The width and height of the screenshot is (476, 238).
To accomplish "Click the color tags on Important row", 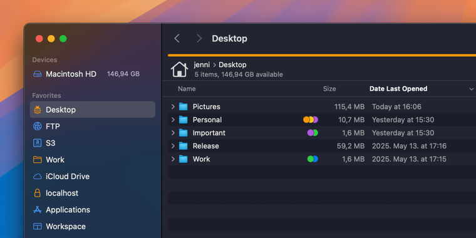I will (x=313, y=133).
